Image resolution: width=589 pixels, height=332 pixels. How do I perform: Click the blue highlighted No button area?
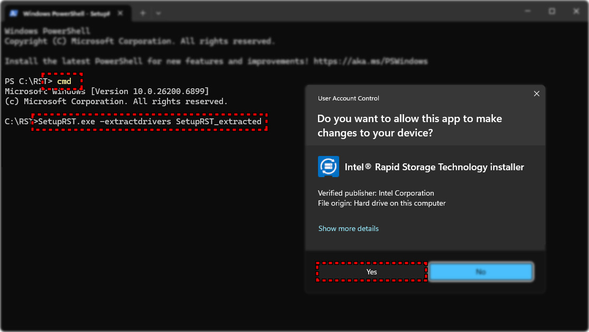tap(480, 271)
